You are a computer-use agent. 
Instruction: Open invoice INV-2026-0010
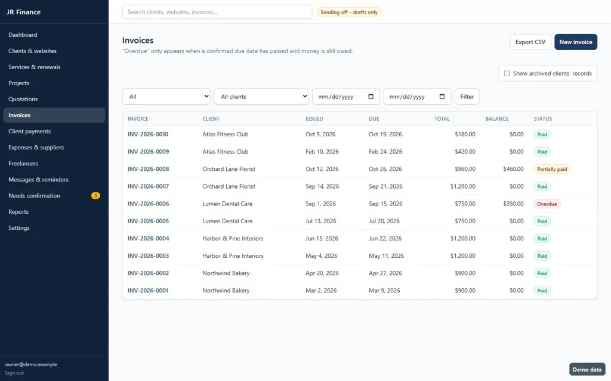click(x=148, y=134)
